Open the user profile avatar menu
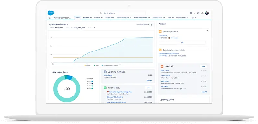 (x=207, y=13)
